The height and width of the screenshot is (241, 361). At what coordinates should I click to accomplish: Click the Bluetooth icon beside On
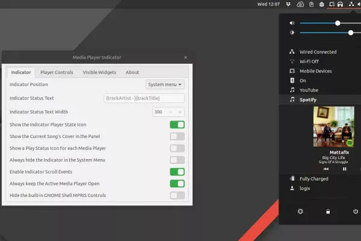pos(292,80)
